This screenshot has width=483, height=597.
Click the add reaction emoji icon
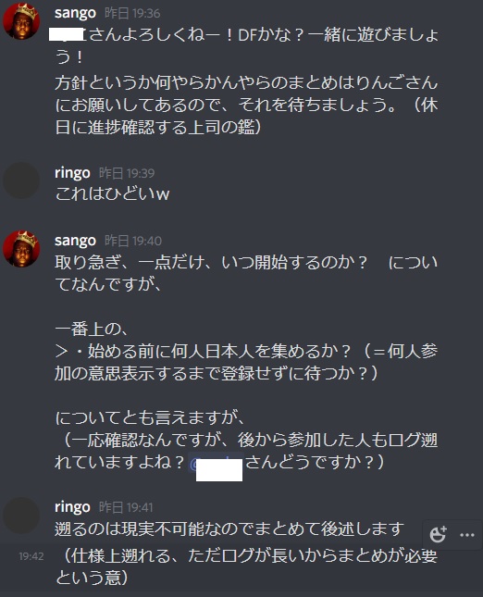point(438,535)
